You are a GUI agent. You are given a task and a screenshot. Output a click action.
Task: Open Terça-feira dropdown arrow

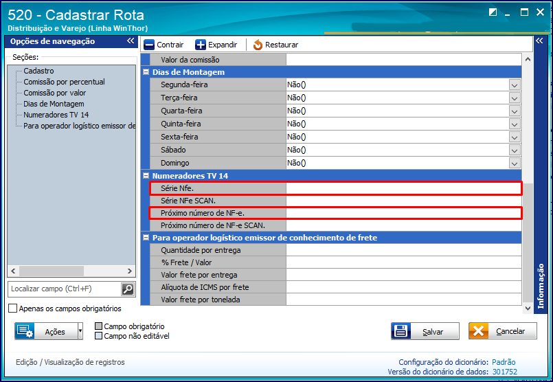pyautogui.click(x=515, y=98)
